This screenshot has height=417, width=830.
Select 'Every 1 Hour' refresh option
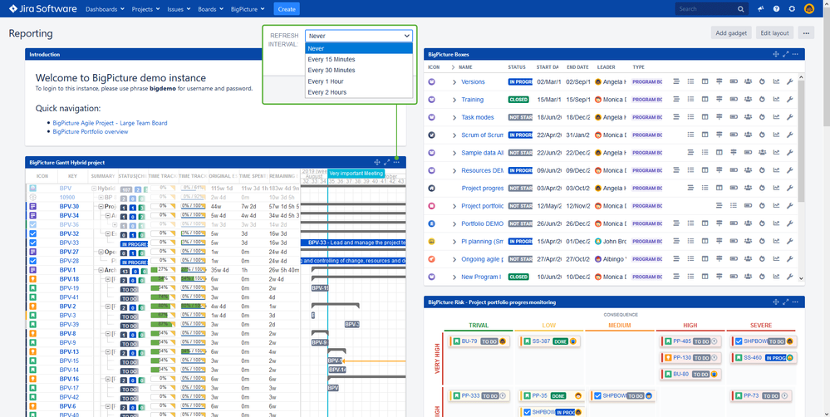click(x=359, y=81)
